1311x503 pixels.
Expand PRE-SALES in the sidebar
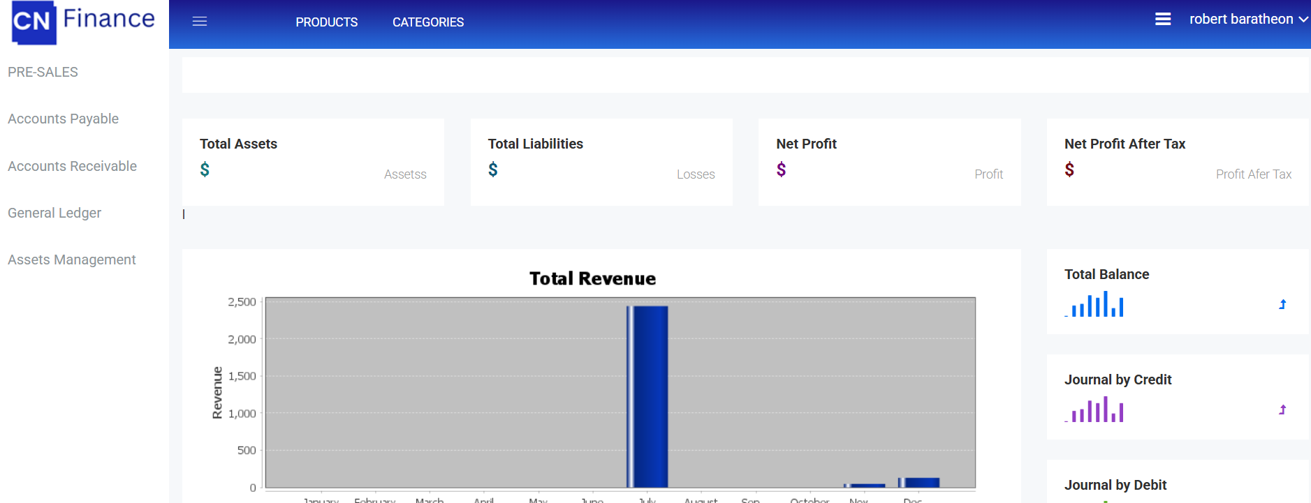coord(43,73)
